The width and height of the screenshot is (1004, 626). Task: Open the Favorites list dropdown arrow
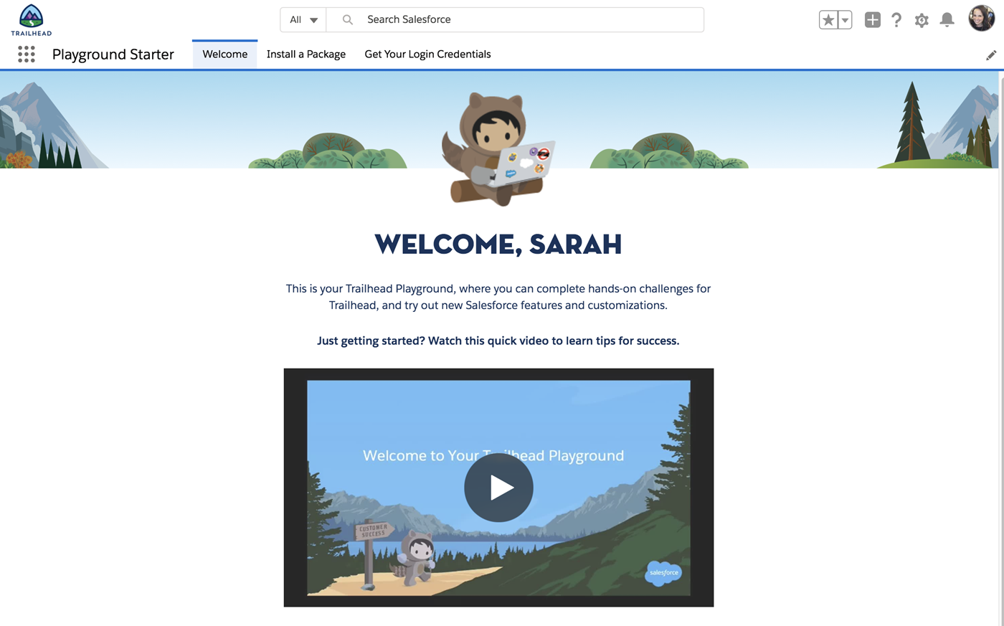pos(845,20)
